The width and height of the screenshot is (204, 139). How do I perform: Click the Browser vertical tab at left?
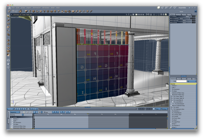(8, 122)
